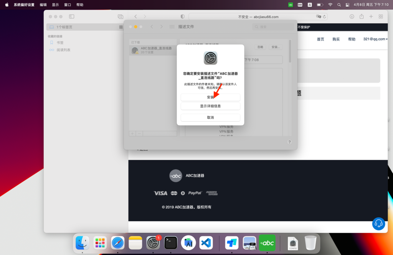Open Finder from the Dock

coord(83,243)
